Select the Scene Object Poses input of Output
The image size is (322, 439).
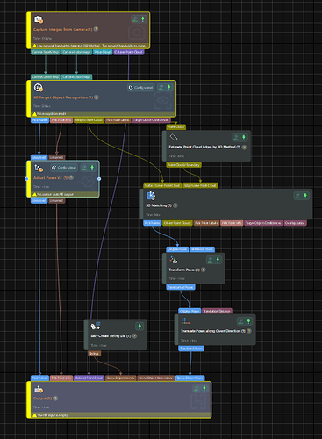190,378
